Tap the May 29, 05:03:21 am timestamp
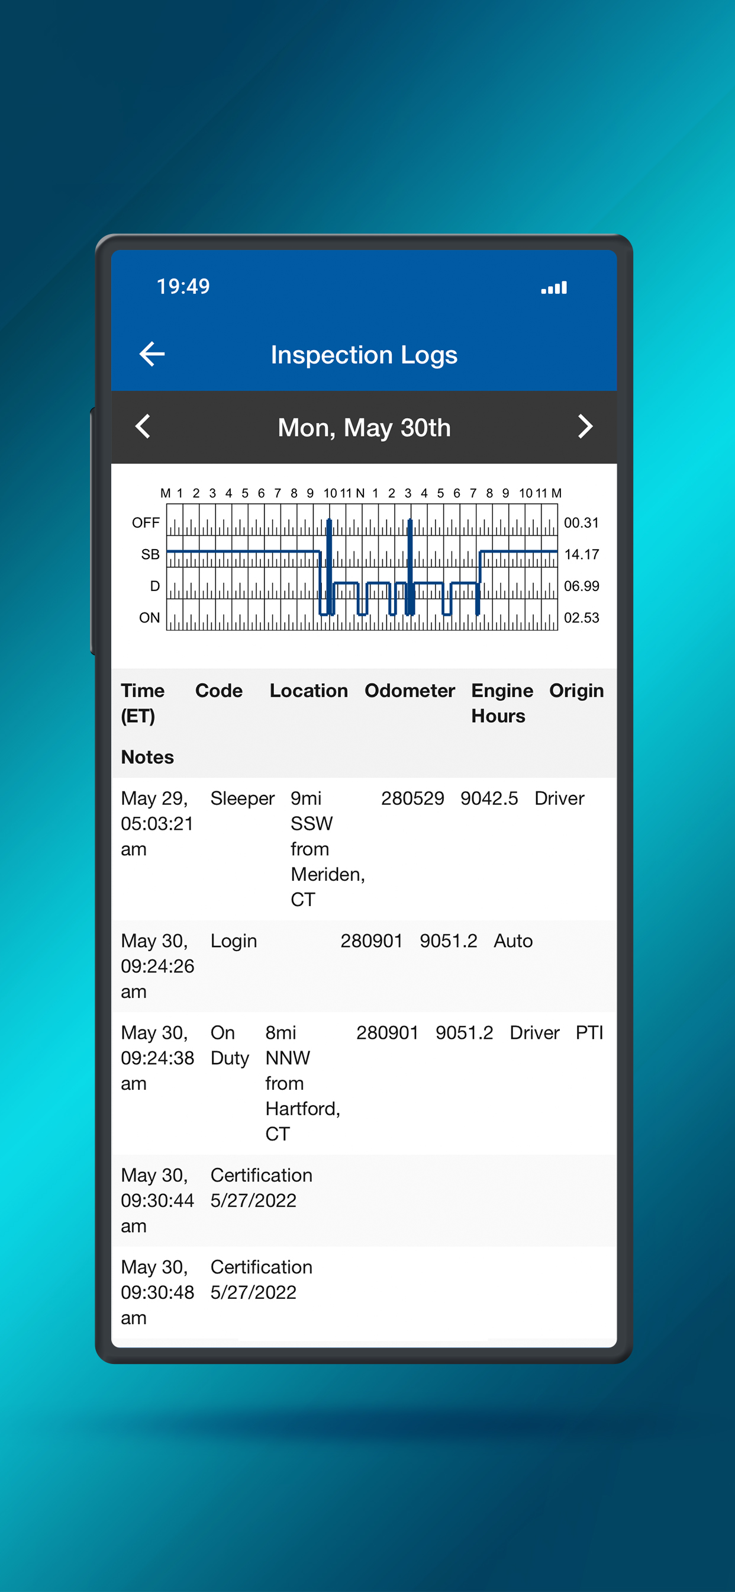 tap(157, 823)
